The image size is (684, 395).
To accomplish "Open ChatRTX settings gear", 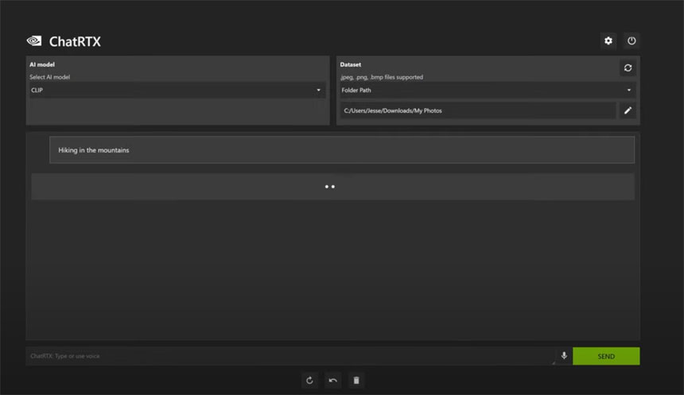I will [608, 41].
